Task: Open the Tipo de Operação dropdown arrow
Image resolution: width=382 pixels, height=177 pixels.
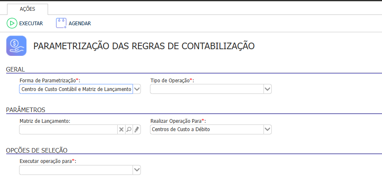Action: (x=268, y=89)
